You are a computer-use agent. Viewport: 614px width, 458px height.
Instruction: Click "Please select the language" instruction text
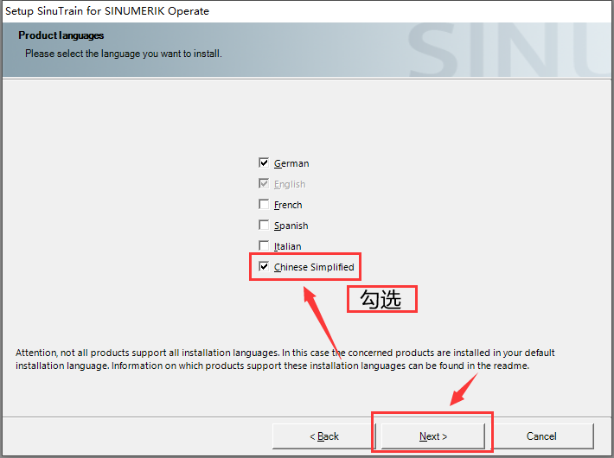[124, 54]
